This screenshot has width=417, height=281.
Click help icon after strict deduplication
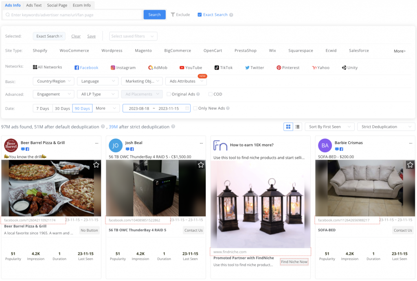point(173,127)
